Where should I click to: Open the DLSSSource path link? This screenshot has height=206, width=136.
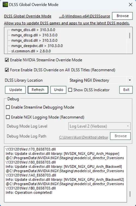click(x=84, y=16)
